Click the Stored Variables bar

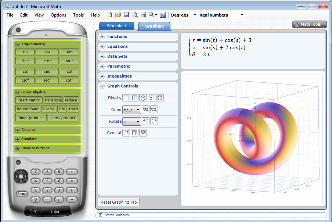coord(211,215)
